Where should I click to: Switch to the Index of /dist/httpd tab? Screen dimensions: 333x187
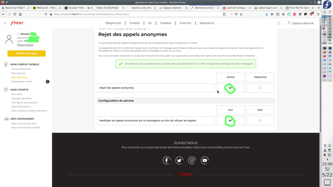[x=110, y=8]
